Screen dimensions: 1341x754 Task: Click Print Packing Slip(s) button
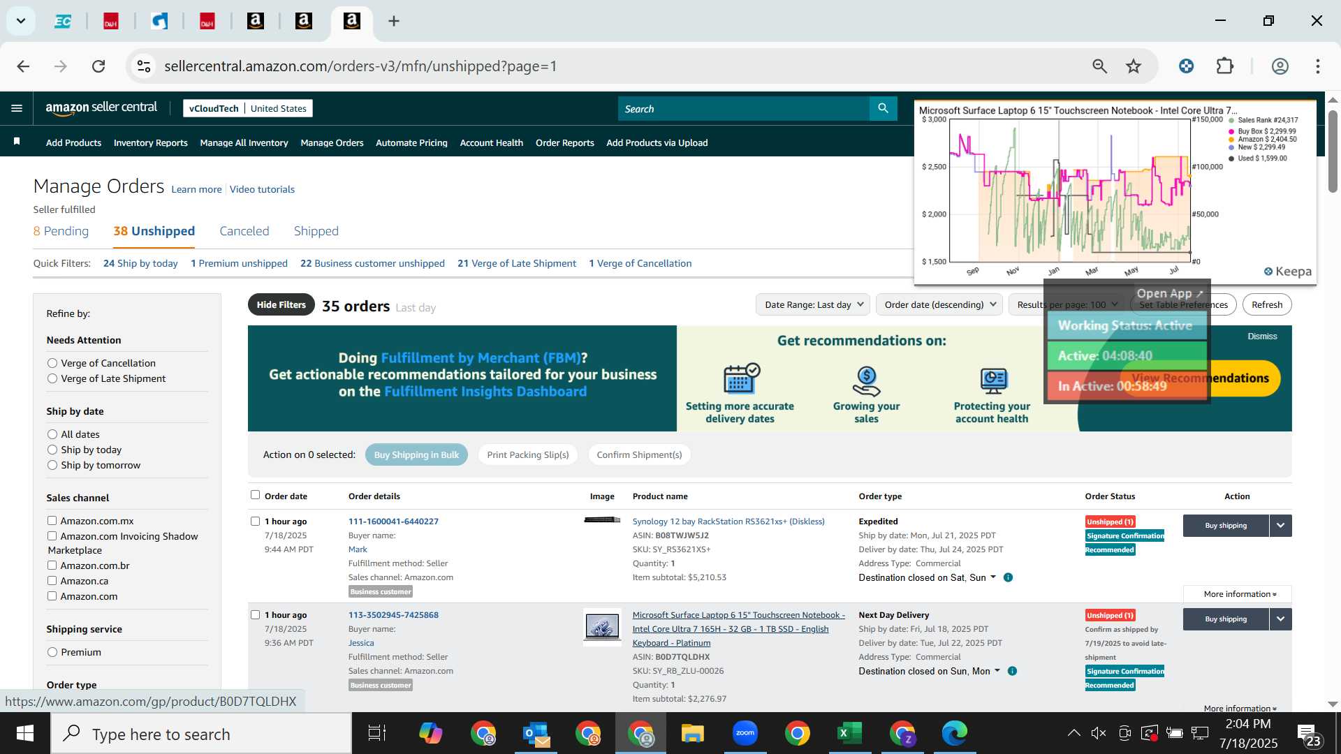(x=528, y=454)
